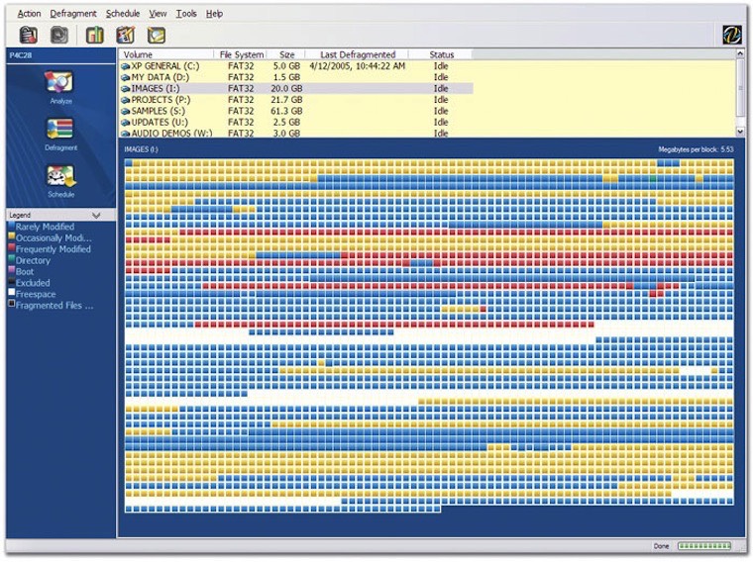Click the volume list scroll up arrow

(x=740, y=53)
